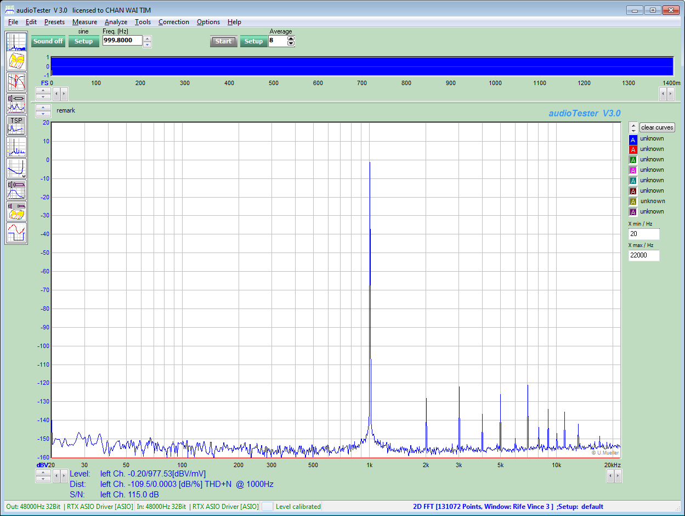Select the FFT spectrum analyzer tool
This screenshot has height=516, width=685.
[16, 42]
